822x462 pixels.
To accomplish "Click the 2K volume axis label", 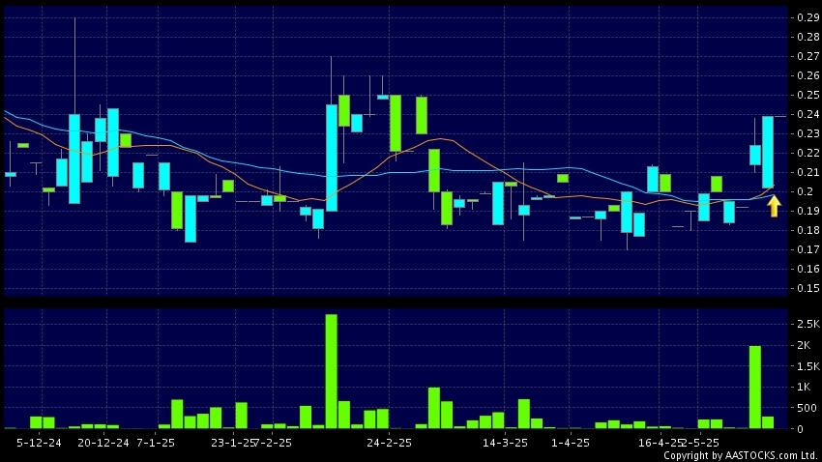I will pos(804,345).
